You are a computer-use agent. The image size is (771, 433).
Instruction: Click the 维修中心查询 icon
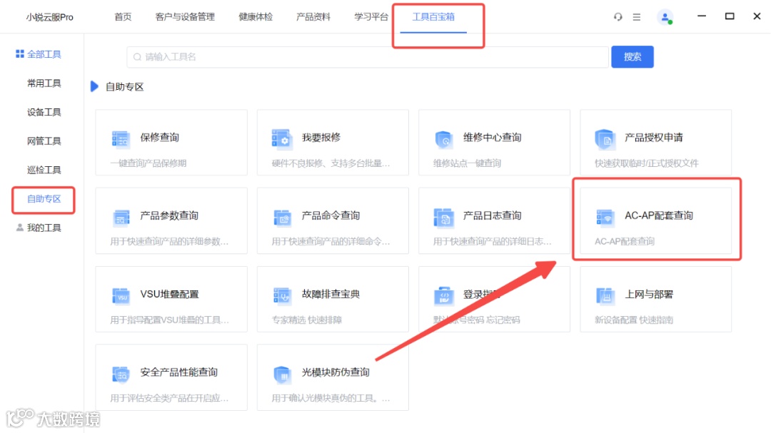click(443, 139)
